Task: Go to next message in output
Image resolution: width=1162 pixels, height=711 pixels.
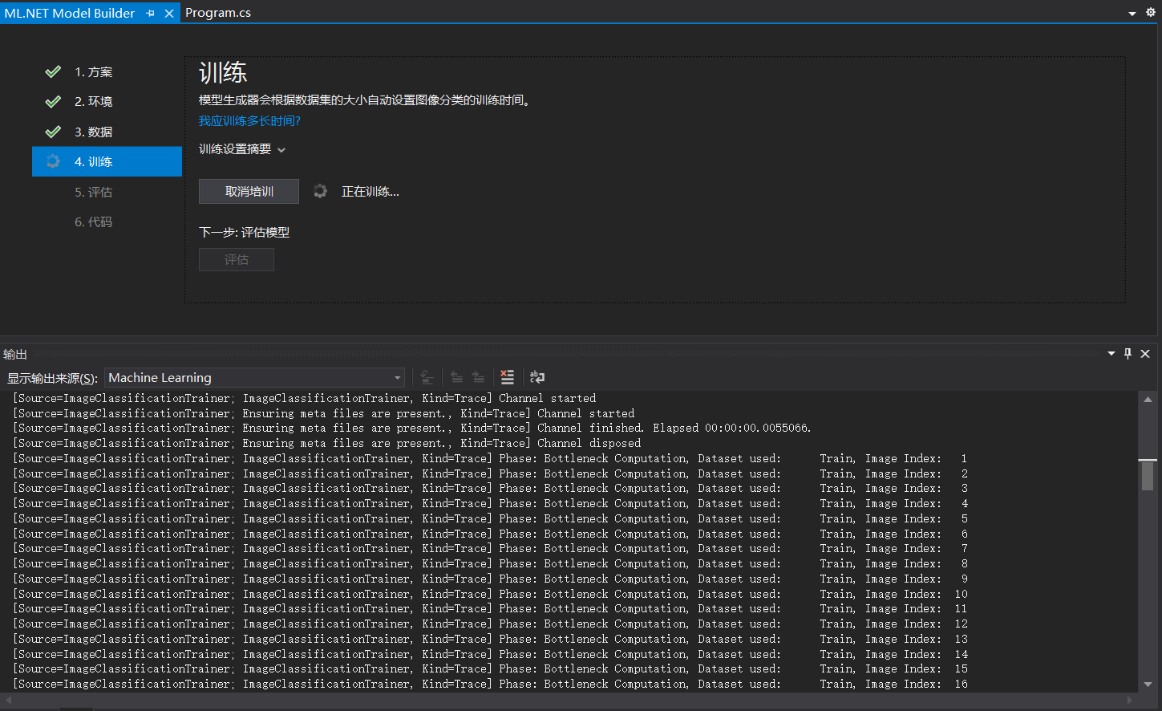Action: coord(478,377)
